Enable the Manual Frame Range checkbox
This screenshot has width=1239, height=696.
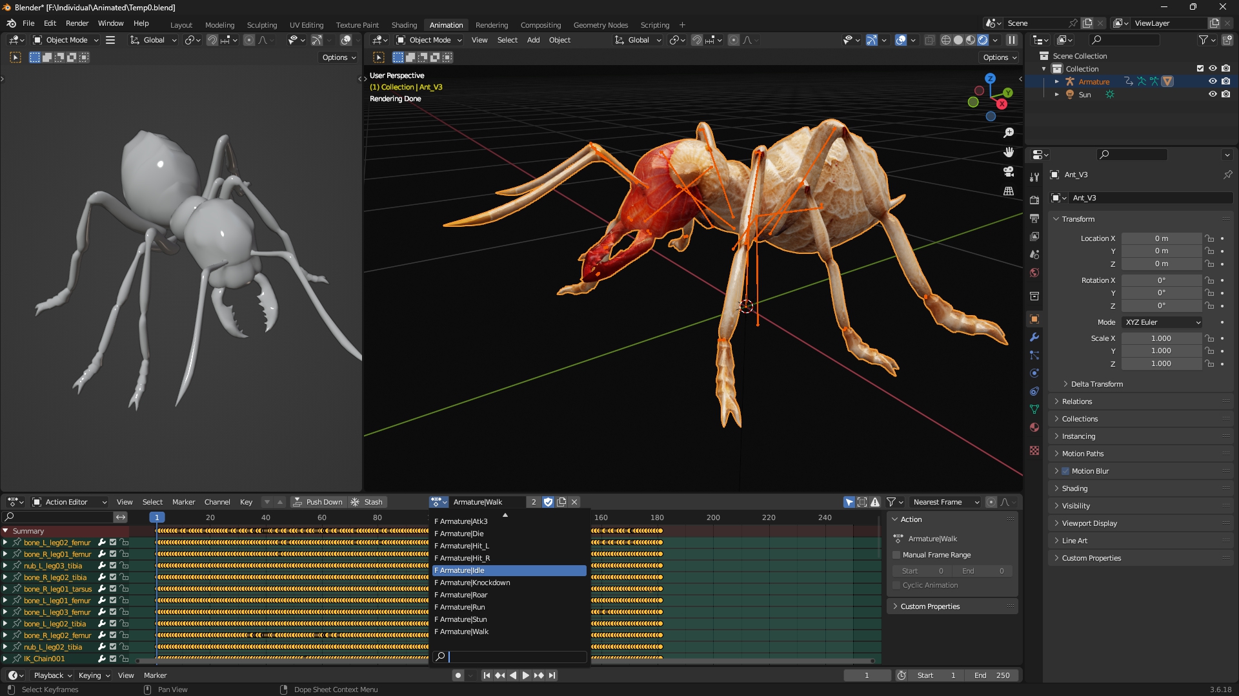pyautogui.click(x=896, y=555)
